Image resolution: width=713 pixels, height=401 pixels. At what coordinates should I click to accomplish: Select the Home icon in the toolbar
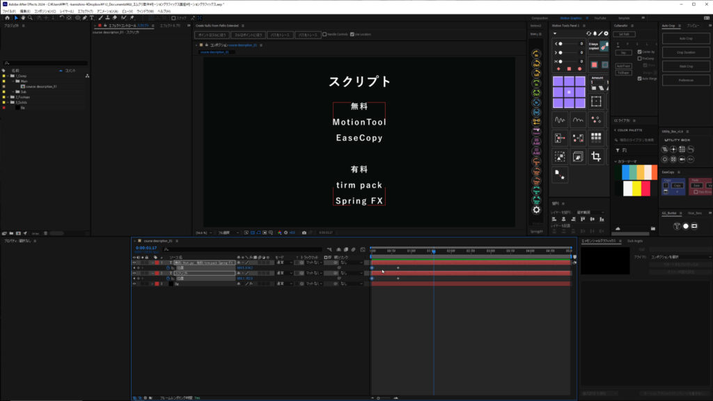[x=6, y=17]
